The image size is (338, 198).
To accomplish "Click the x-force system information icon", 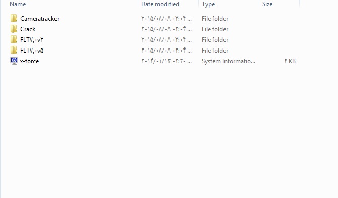I will click(x=14, y=61).
